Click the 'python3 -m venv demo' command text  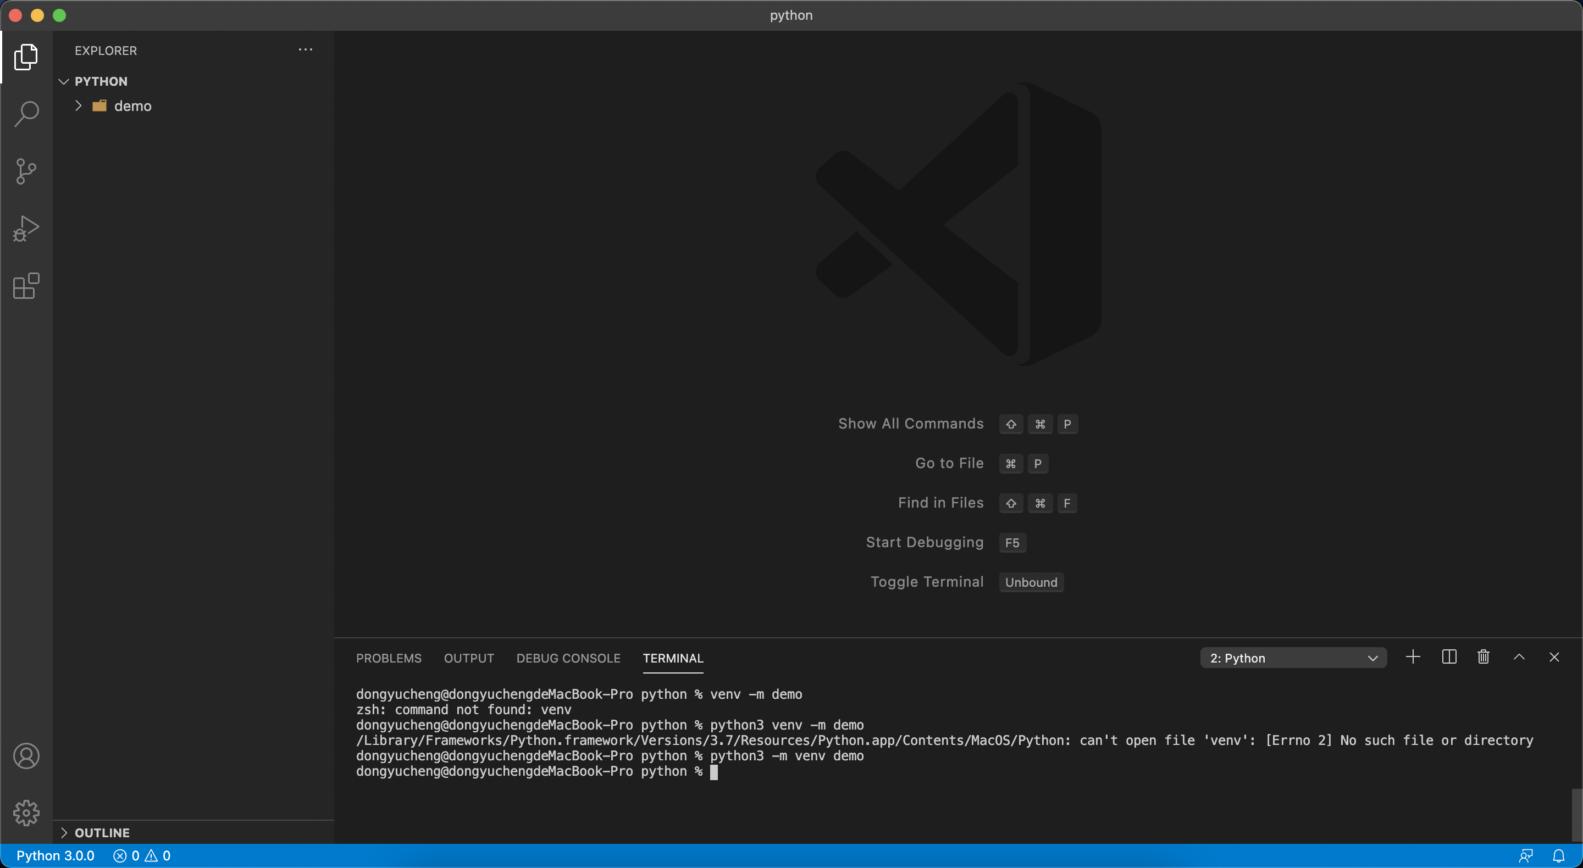click(x=787, y=755)
